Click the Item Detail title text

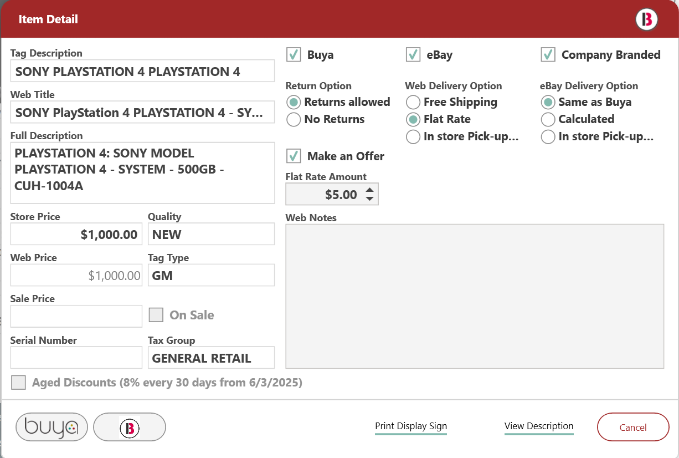click(x=48, y=19)
